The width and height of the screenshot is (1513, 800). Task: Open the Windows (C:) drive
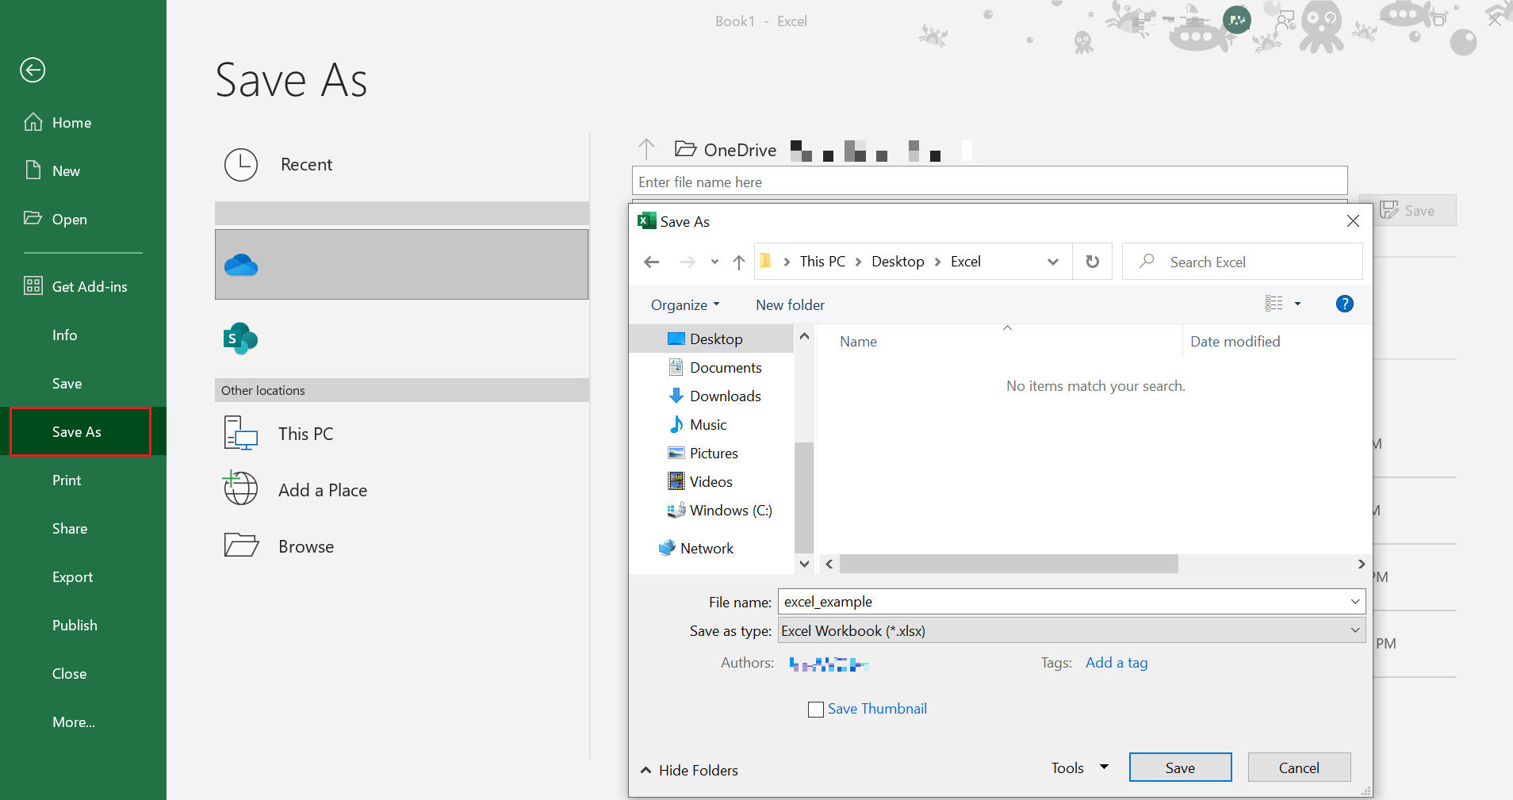tap(731, 510)
